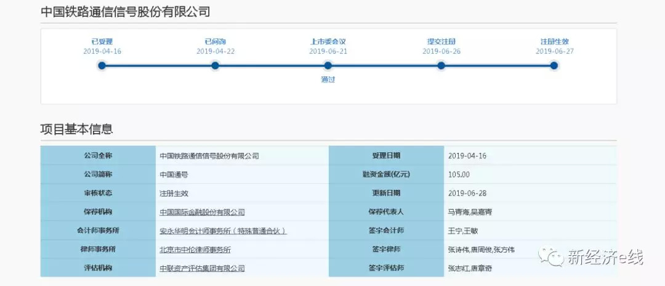Screen dimensions: 665x286
Task: Click the 融资金额(亿元) header cell
Action: coord(386,174)
